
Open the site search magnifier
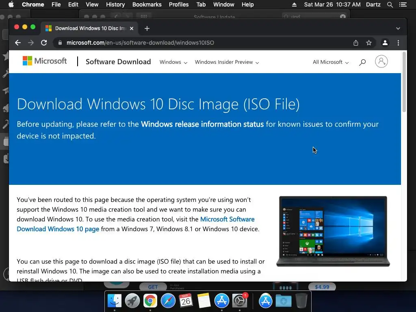(362, 62)
